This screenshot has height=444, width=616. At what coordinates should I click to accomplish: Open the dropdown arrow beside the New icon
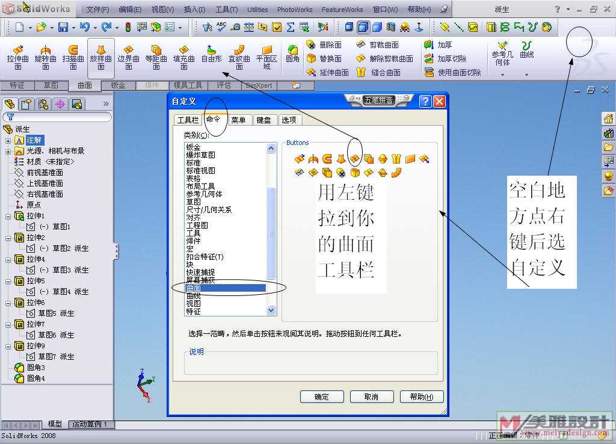(x=30, y=28)
